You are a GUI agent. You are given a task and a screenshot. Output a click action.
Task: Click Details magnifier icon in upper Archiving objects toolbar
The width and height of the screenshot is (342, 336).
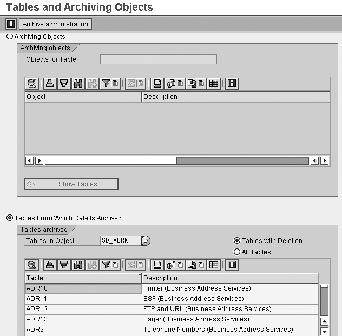(32, 83)
